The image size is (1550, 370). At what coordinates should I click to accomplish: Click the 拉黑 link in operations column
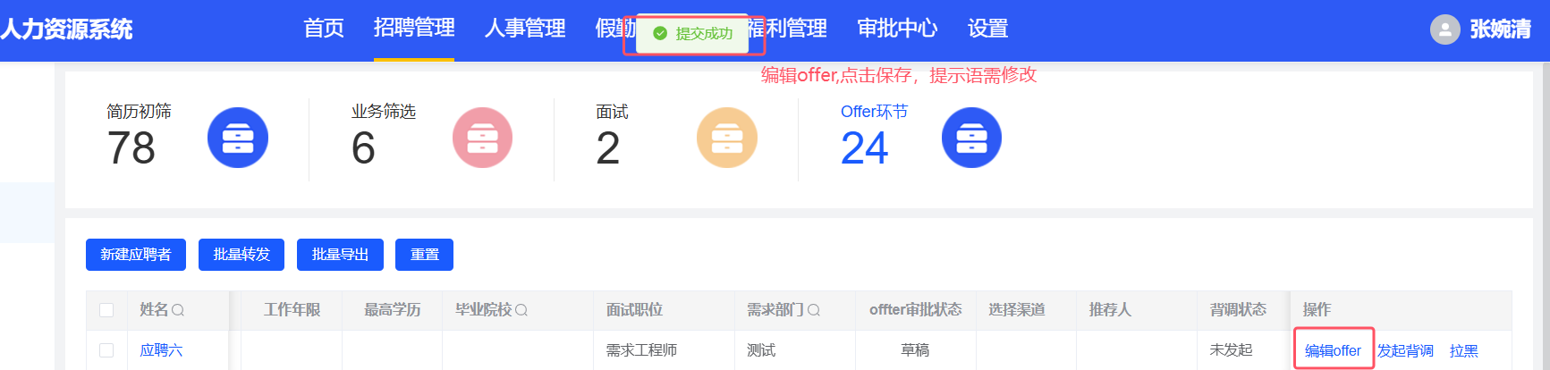(1463, 350)
